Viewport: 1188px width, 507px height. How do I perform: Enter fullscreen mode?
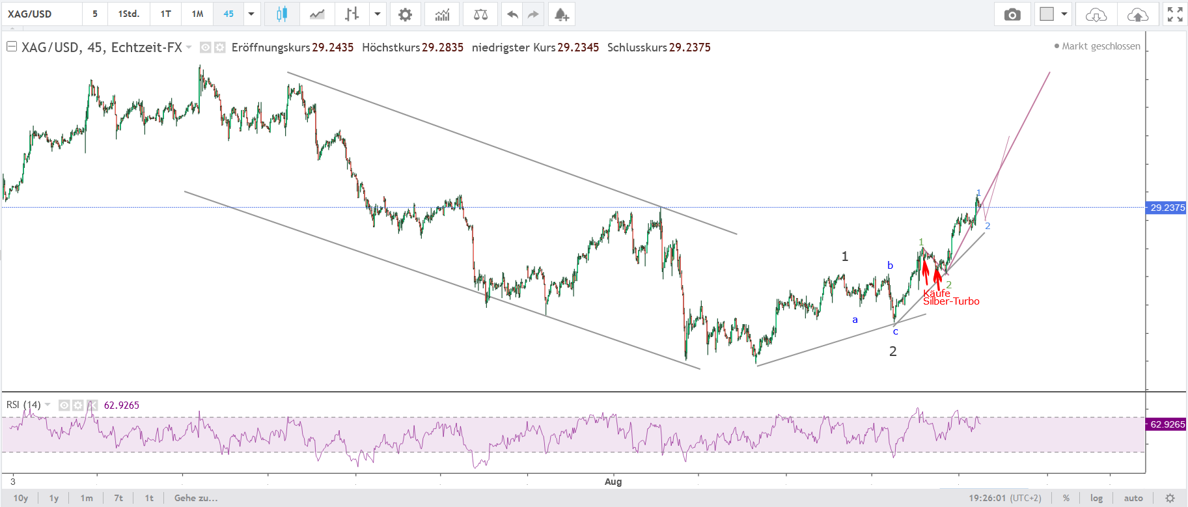point(1175,14)
